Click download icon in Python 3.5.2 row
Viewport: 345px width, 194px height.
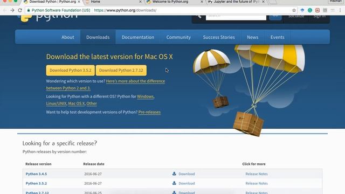point(174,183)
